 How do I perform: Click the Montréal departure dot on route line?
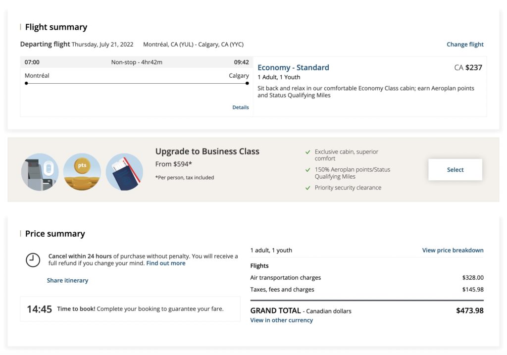click(26, 83)
